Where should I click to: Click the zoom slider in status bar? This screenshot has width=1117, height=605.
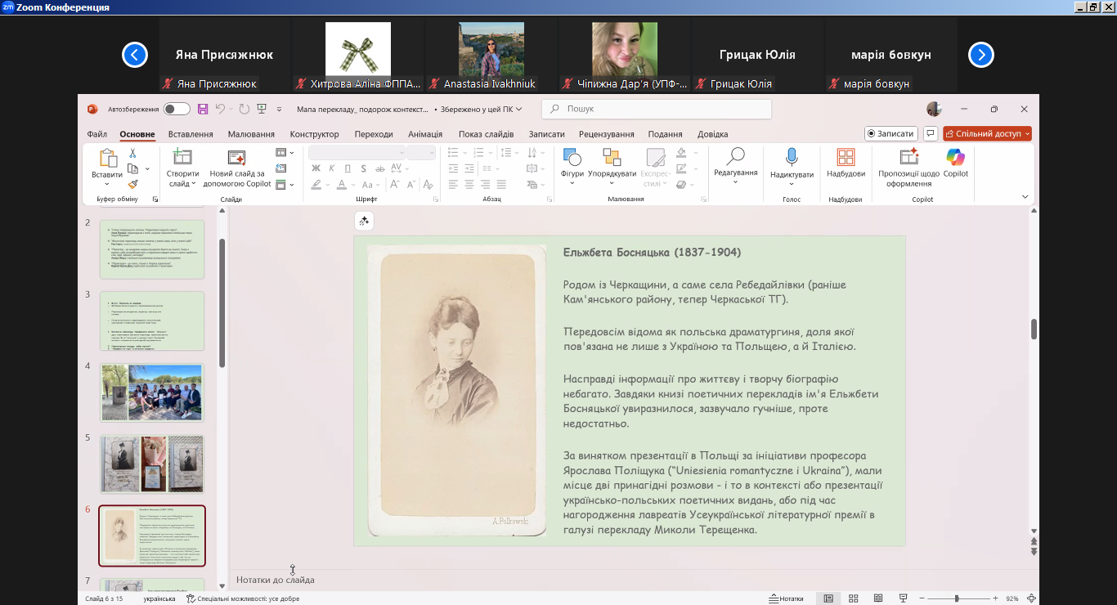(x=956, y=598)
